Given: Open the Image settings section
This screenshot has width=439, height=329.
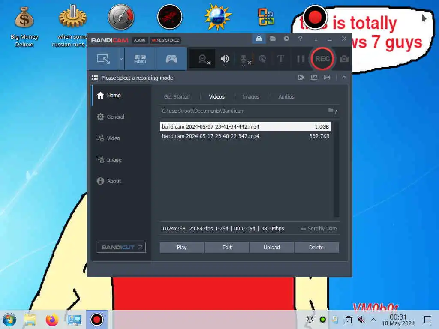Looking at the screenshot, I should [x=121, y=159].
